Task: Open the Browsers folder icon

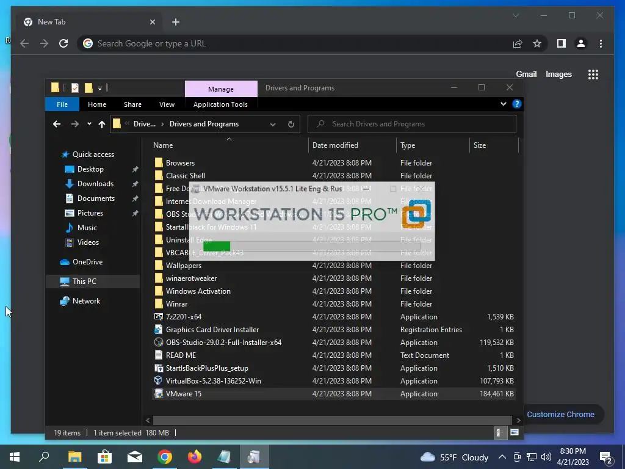Action: pos(159,162)
